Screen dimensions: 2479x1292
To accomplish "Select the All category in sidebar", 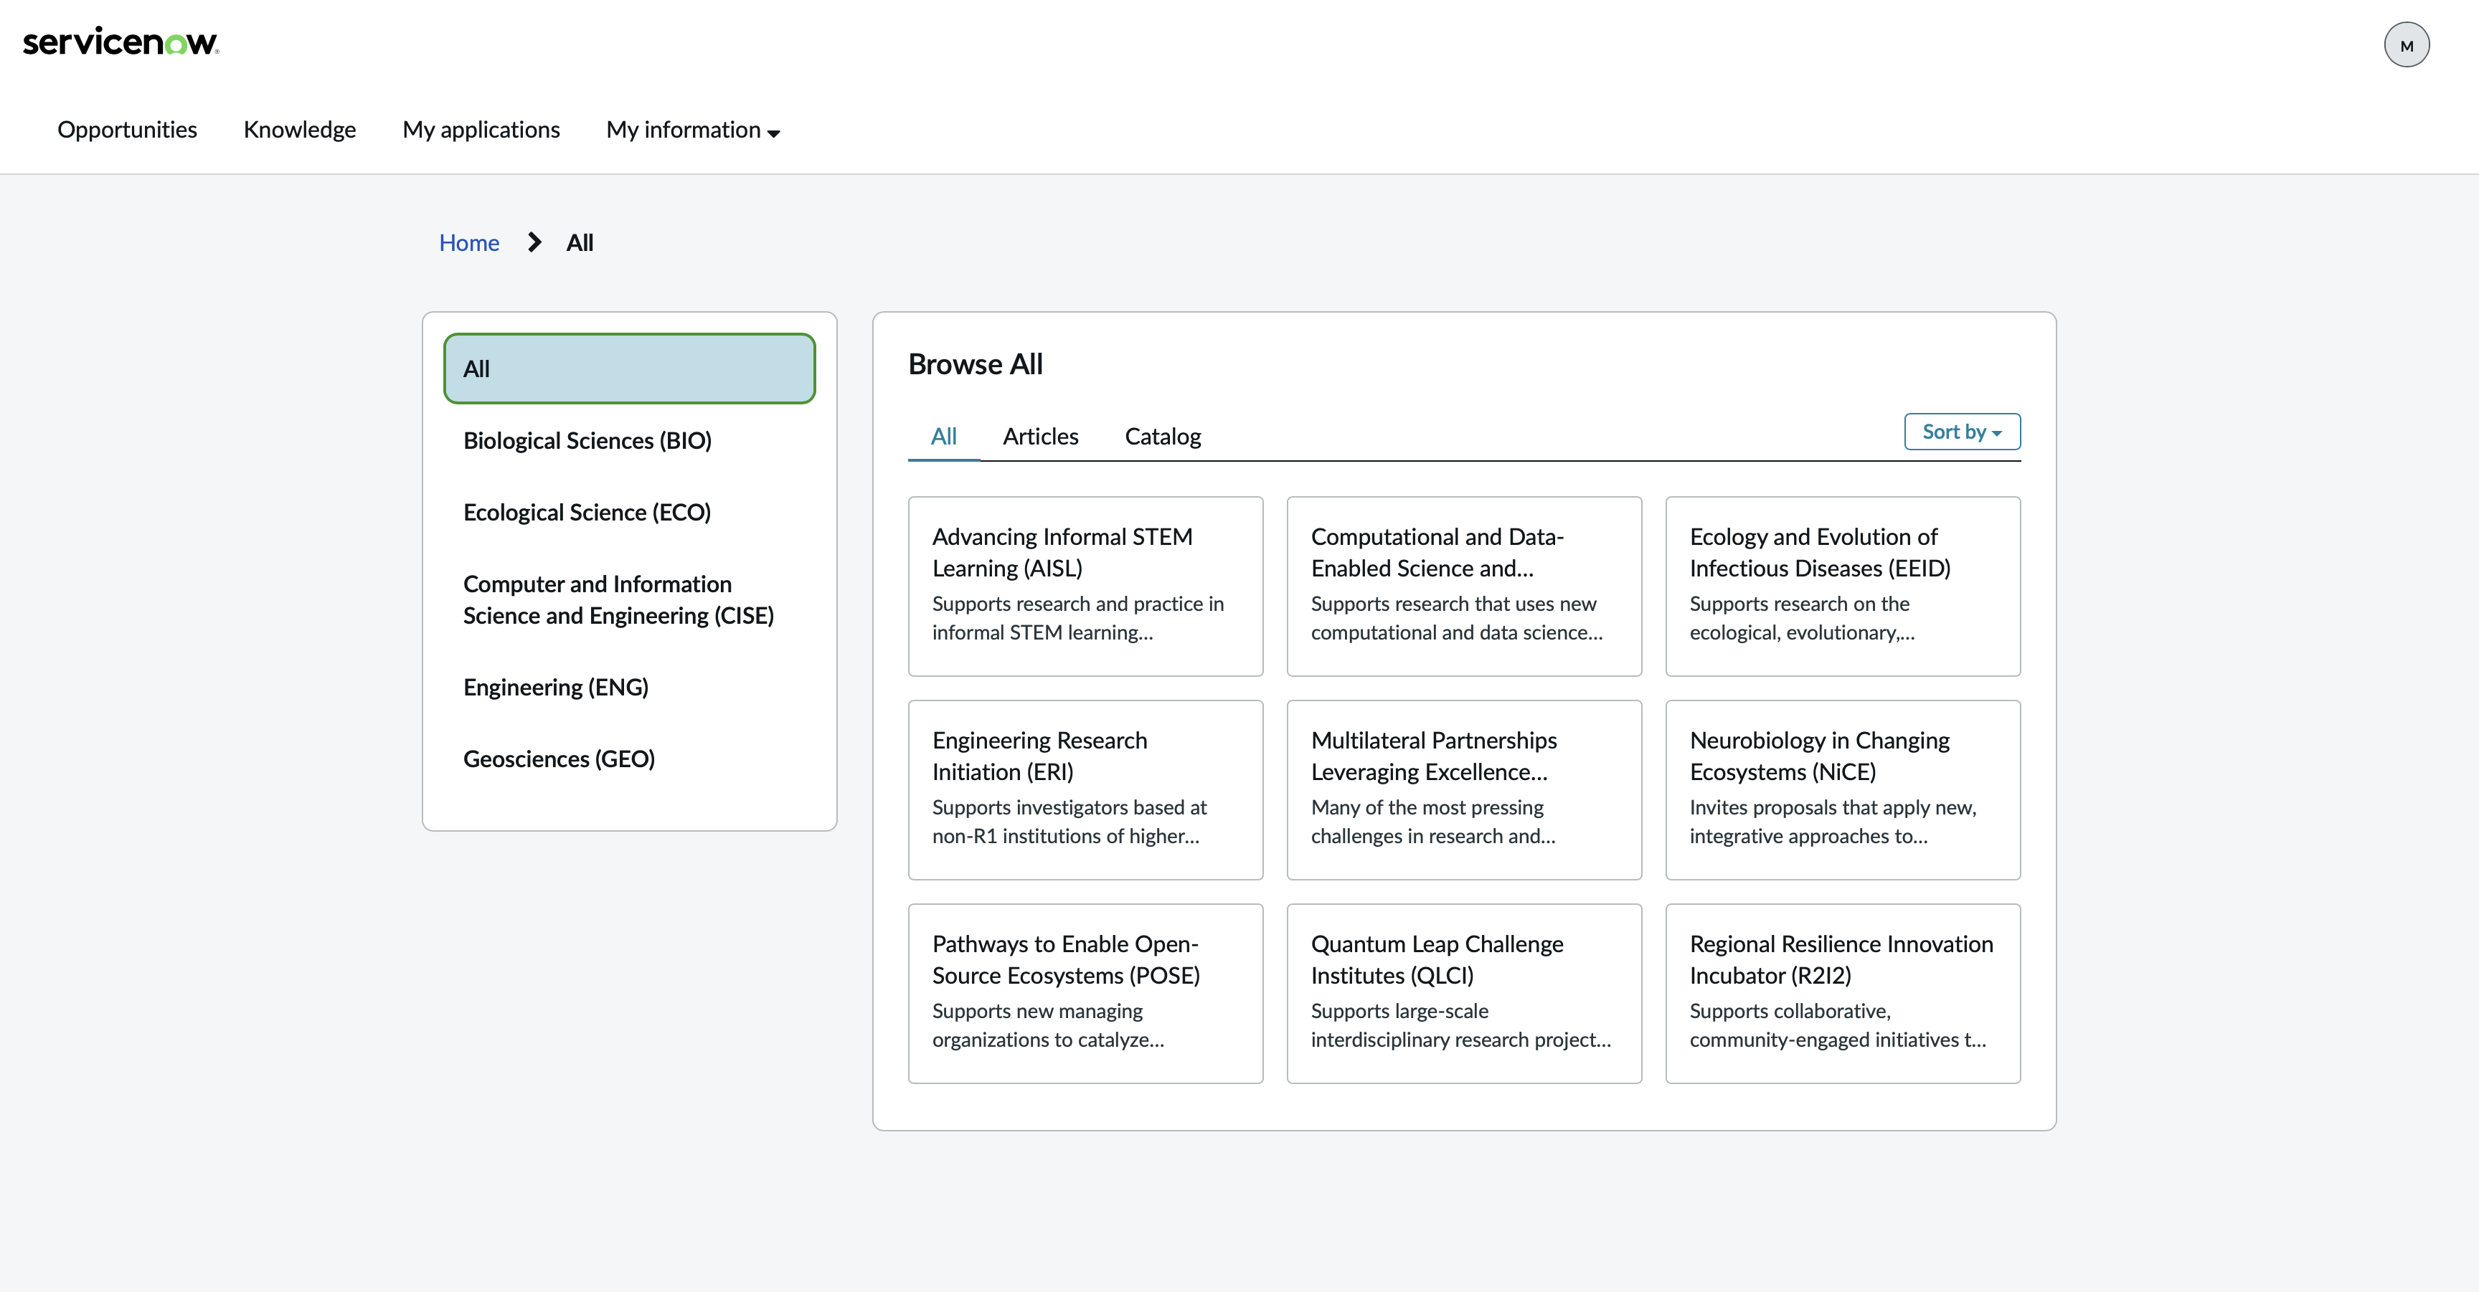I will pos(629,369).
